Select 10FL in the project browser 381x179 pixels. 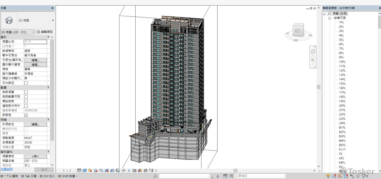click(342, 61)
